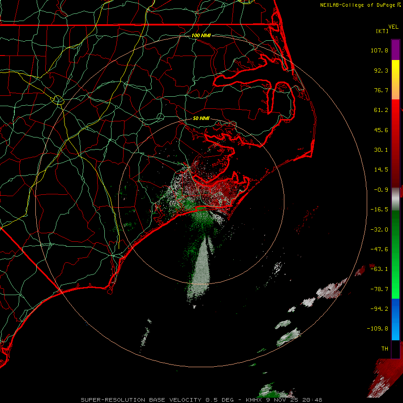The image size is (403, 403).
Task: Click the NEXLAB-College of DuPage watermark text
Action: click(x=360, y=5)
